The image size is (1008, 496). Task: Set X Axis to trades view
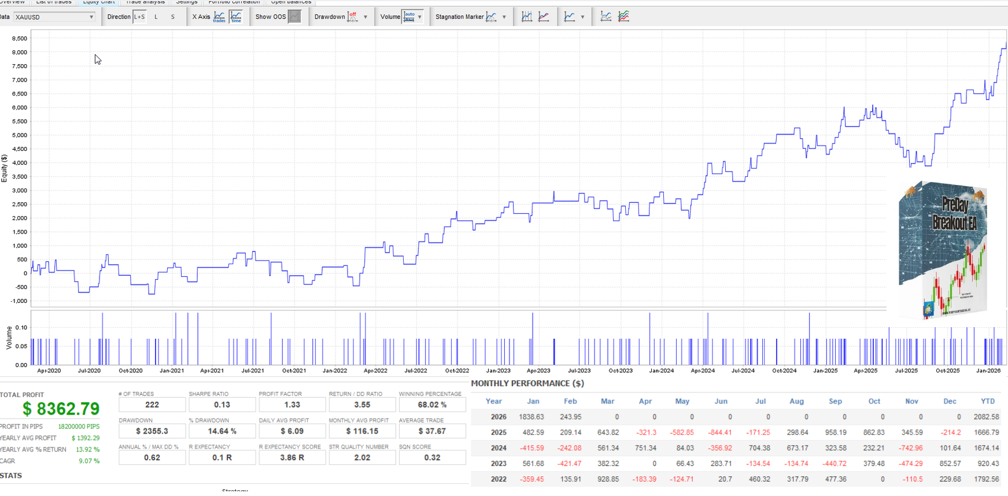[219, 17]
